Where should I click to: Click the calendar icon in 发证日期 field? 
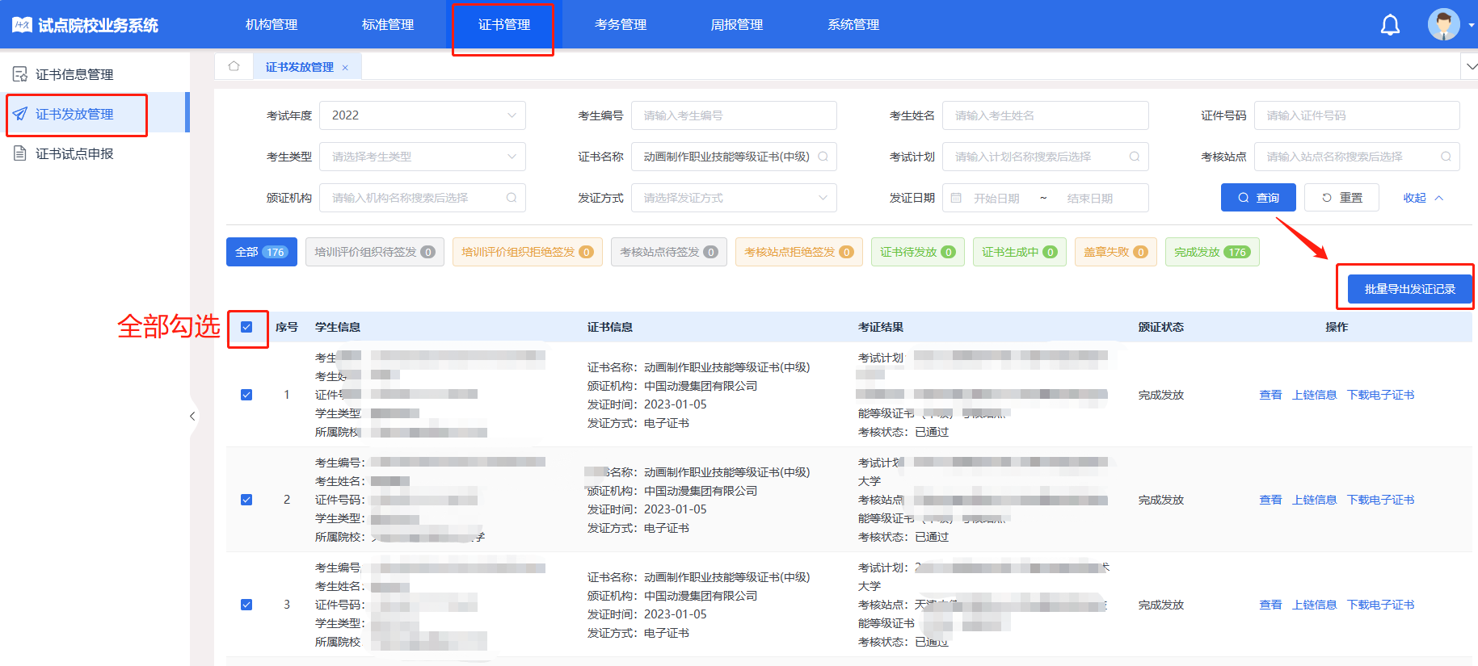point(956,198)
